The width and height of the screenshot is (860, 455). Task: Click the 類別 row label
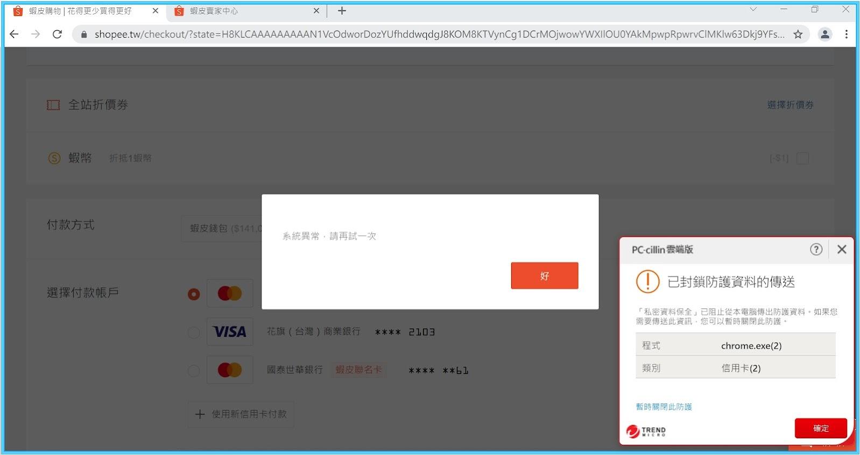(x=651, y=368)
